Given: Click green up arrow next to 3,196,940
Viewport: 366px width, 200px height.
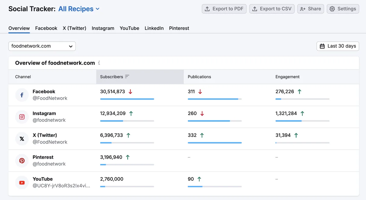Looking at the screenshot, I should click(x=128, y=157).
